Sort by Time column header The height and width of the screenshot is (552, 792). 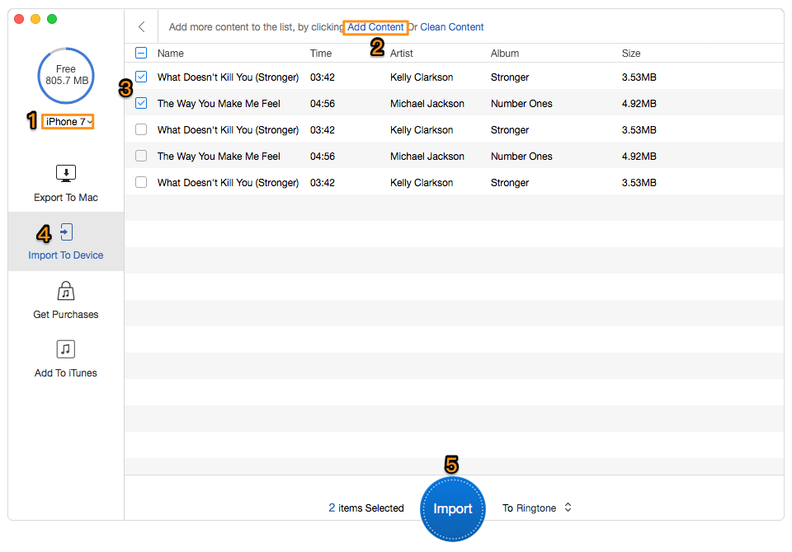321,53
